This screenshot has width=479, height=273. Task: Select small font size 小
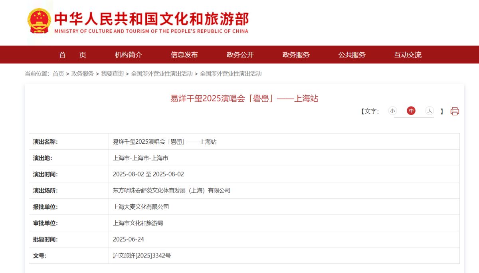pyautogui.click(x=392, y=111)
